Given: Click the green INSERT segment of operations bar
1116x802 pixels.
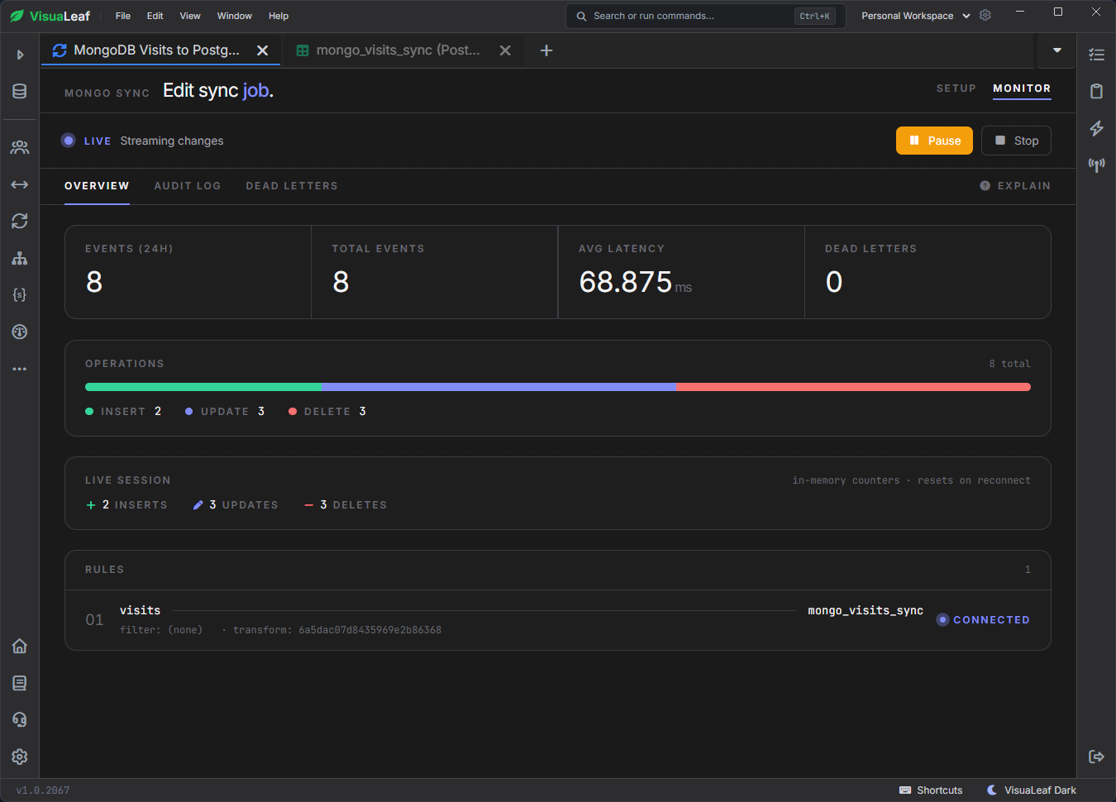Looking at the screenshot, I should point(203,387).
